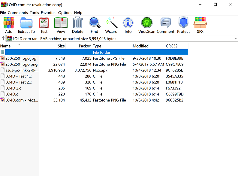Click the archive path address field
The image size is (238, 176).
click(x=122, y=38)
